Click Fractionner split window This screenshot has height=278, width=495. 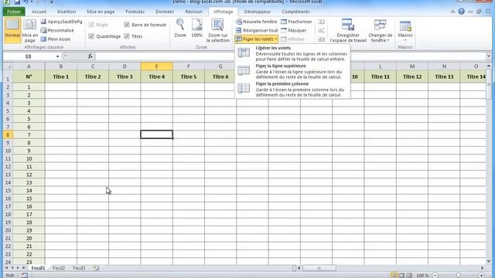click(x=296, y=22)
